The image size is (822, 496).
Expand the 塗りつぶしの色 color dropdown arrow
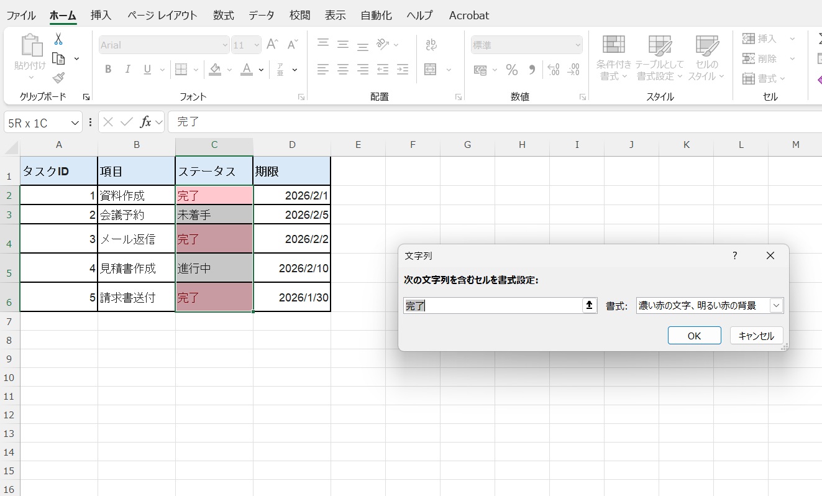click(228, 70)
